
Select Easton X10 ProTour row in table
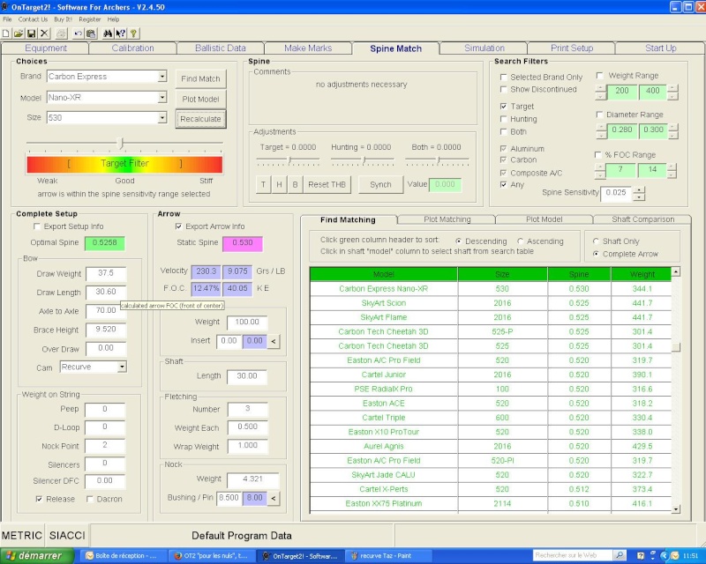tap(490, 432)
